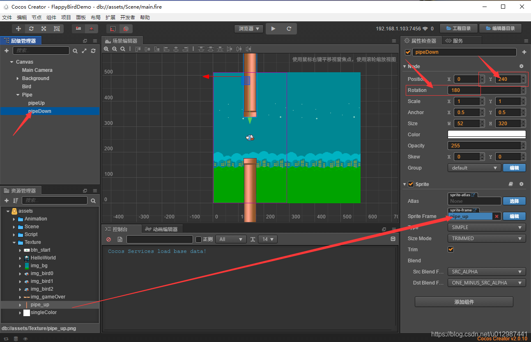Click expand-all arrows icon in hierarchy

[x=84, y=51]
